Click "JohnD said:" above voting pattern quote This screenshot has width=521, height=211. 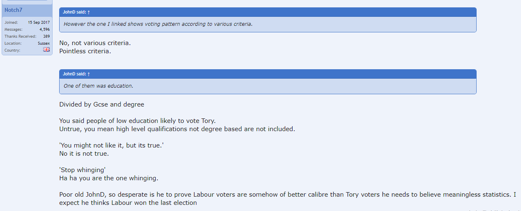(x=74, y=12)
